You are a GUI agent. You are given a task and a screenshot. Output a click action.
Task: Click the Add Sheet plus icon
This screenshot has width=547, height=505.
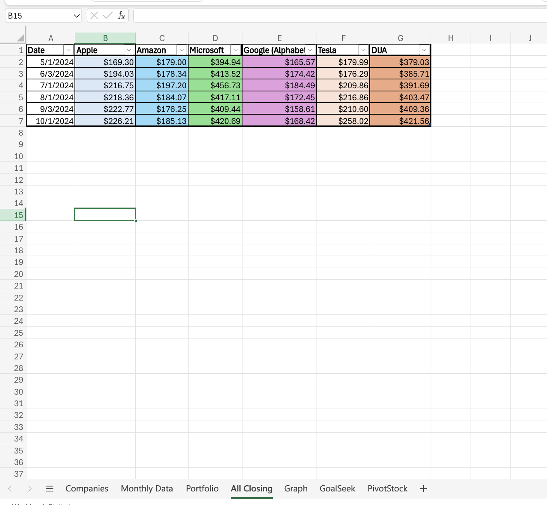[x=423, y=488]
